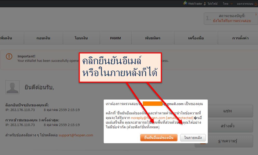Expand the ไทย language dropdown
This screenshot has width=258, height=155.
[228, 4]
